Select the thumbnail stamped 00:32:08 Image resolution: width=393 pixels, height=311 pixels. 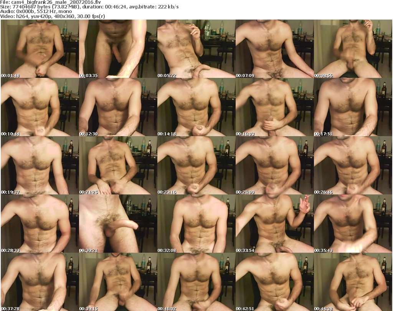196,224
